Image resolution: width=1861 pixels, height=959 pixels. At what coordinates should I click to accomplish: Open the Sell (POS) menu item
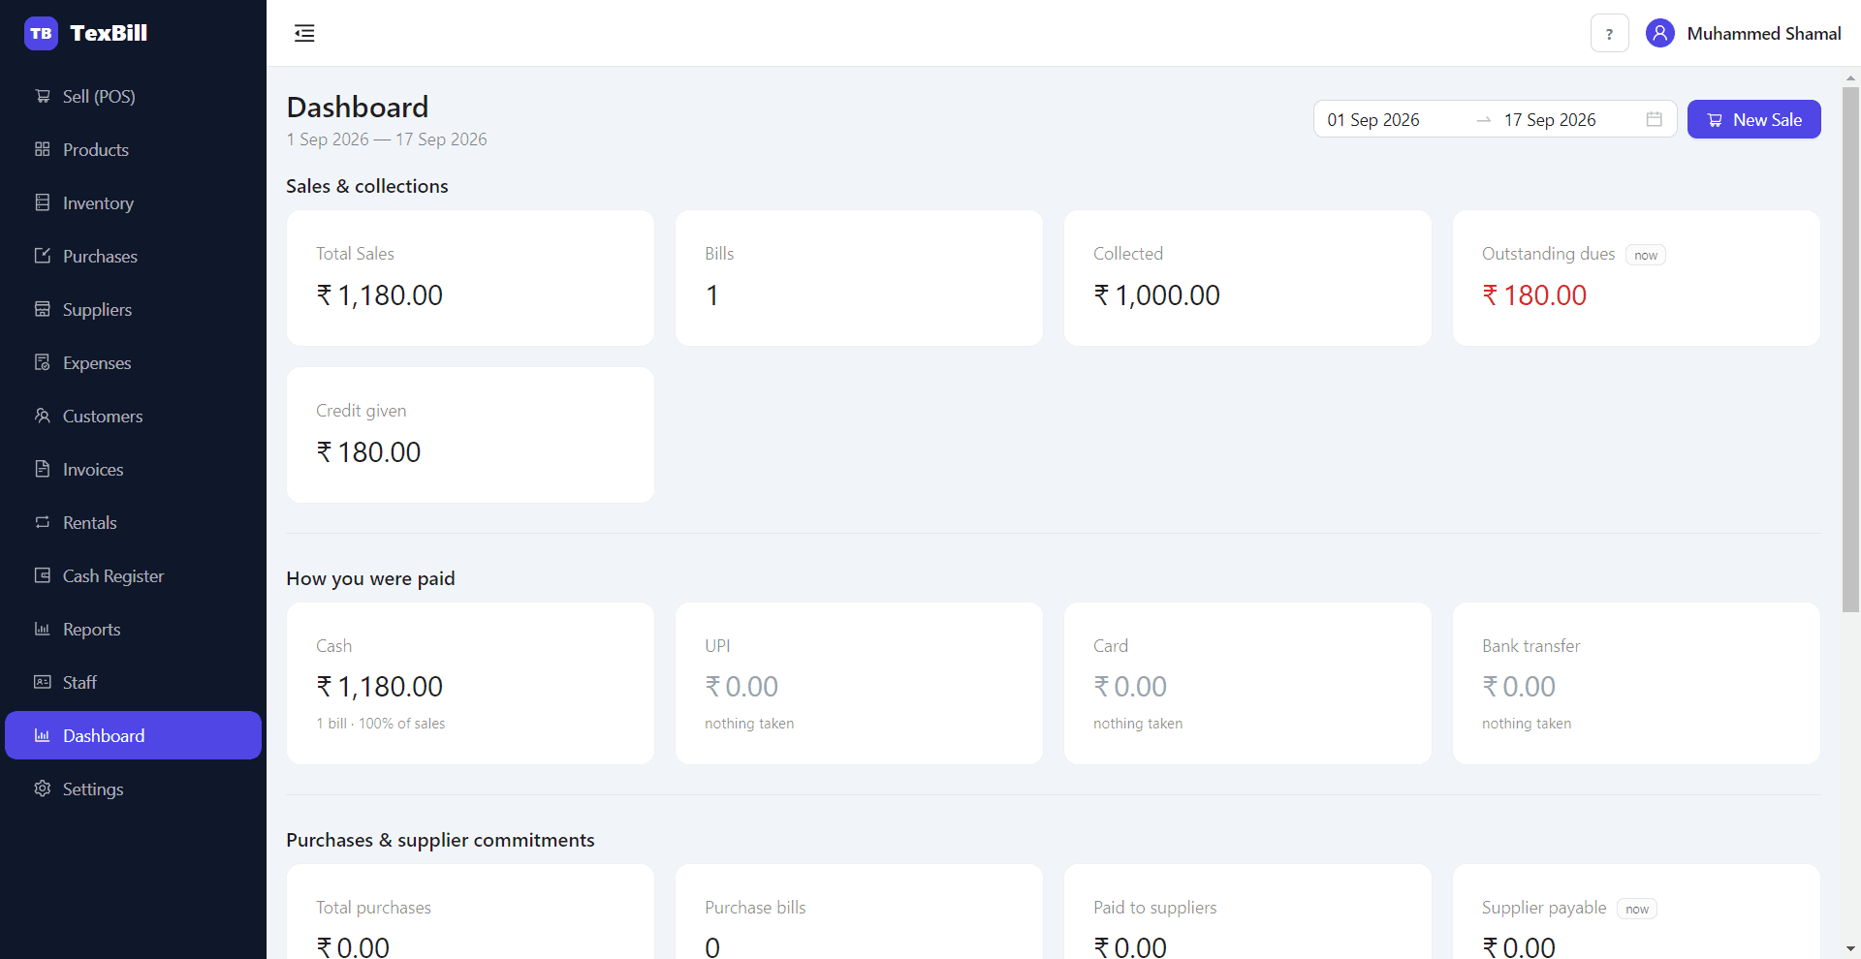click(x=133, y=96)
